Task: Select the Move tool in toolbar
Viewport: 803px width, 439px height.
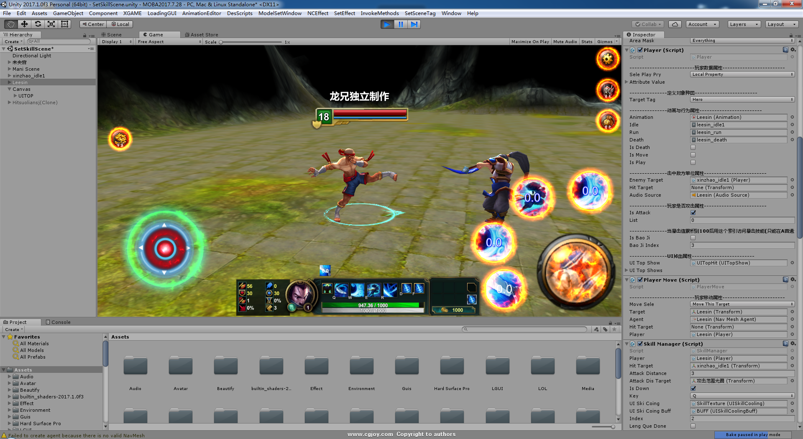Action: (24, 24)
